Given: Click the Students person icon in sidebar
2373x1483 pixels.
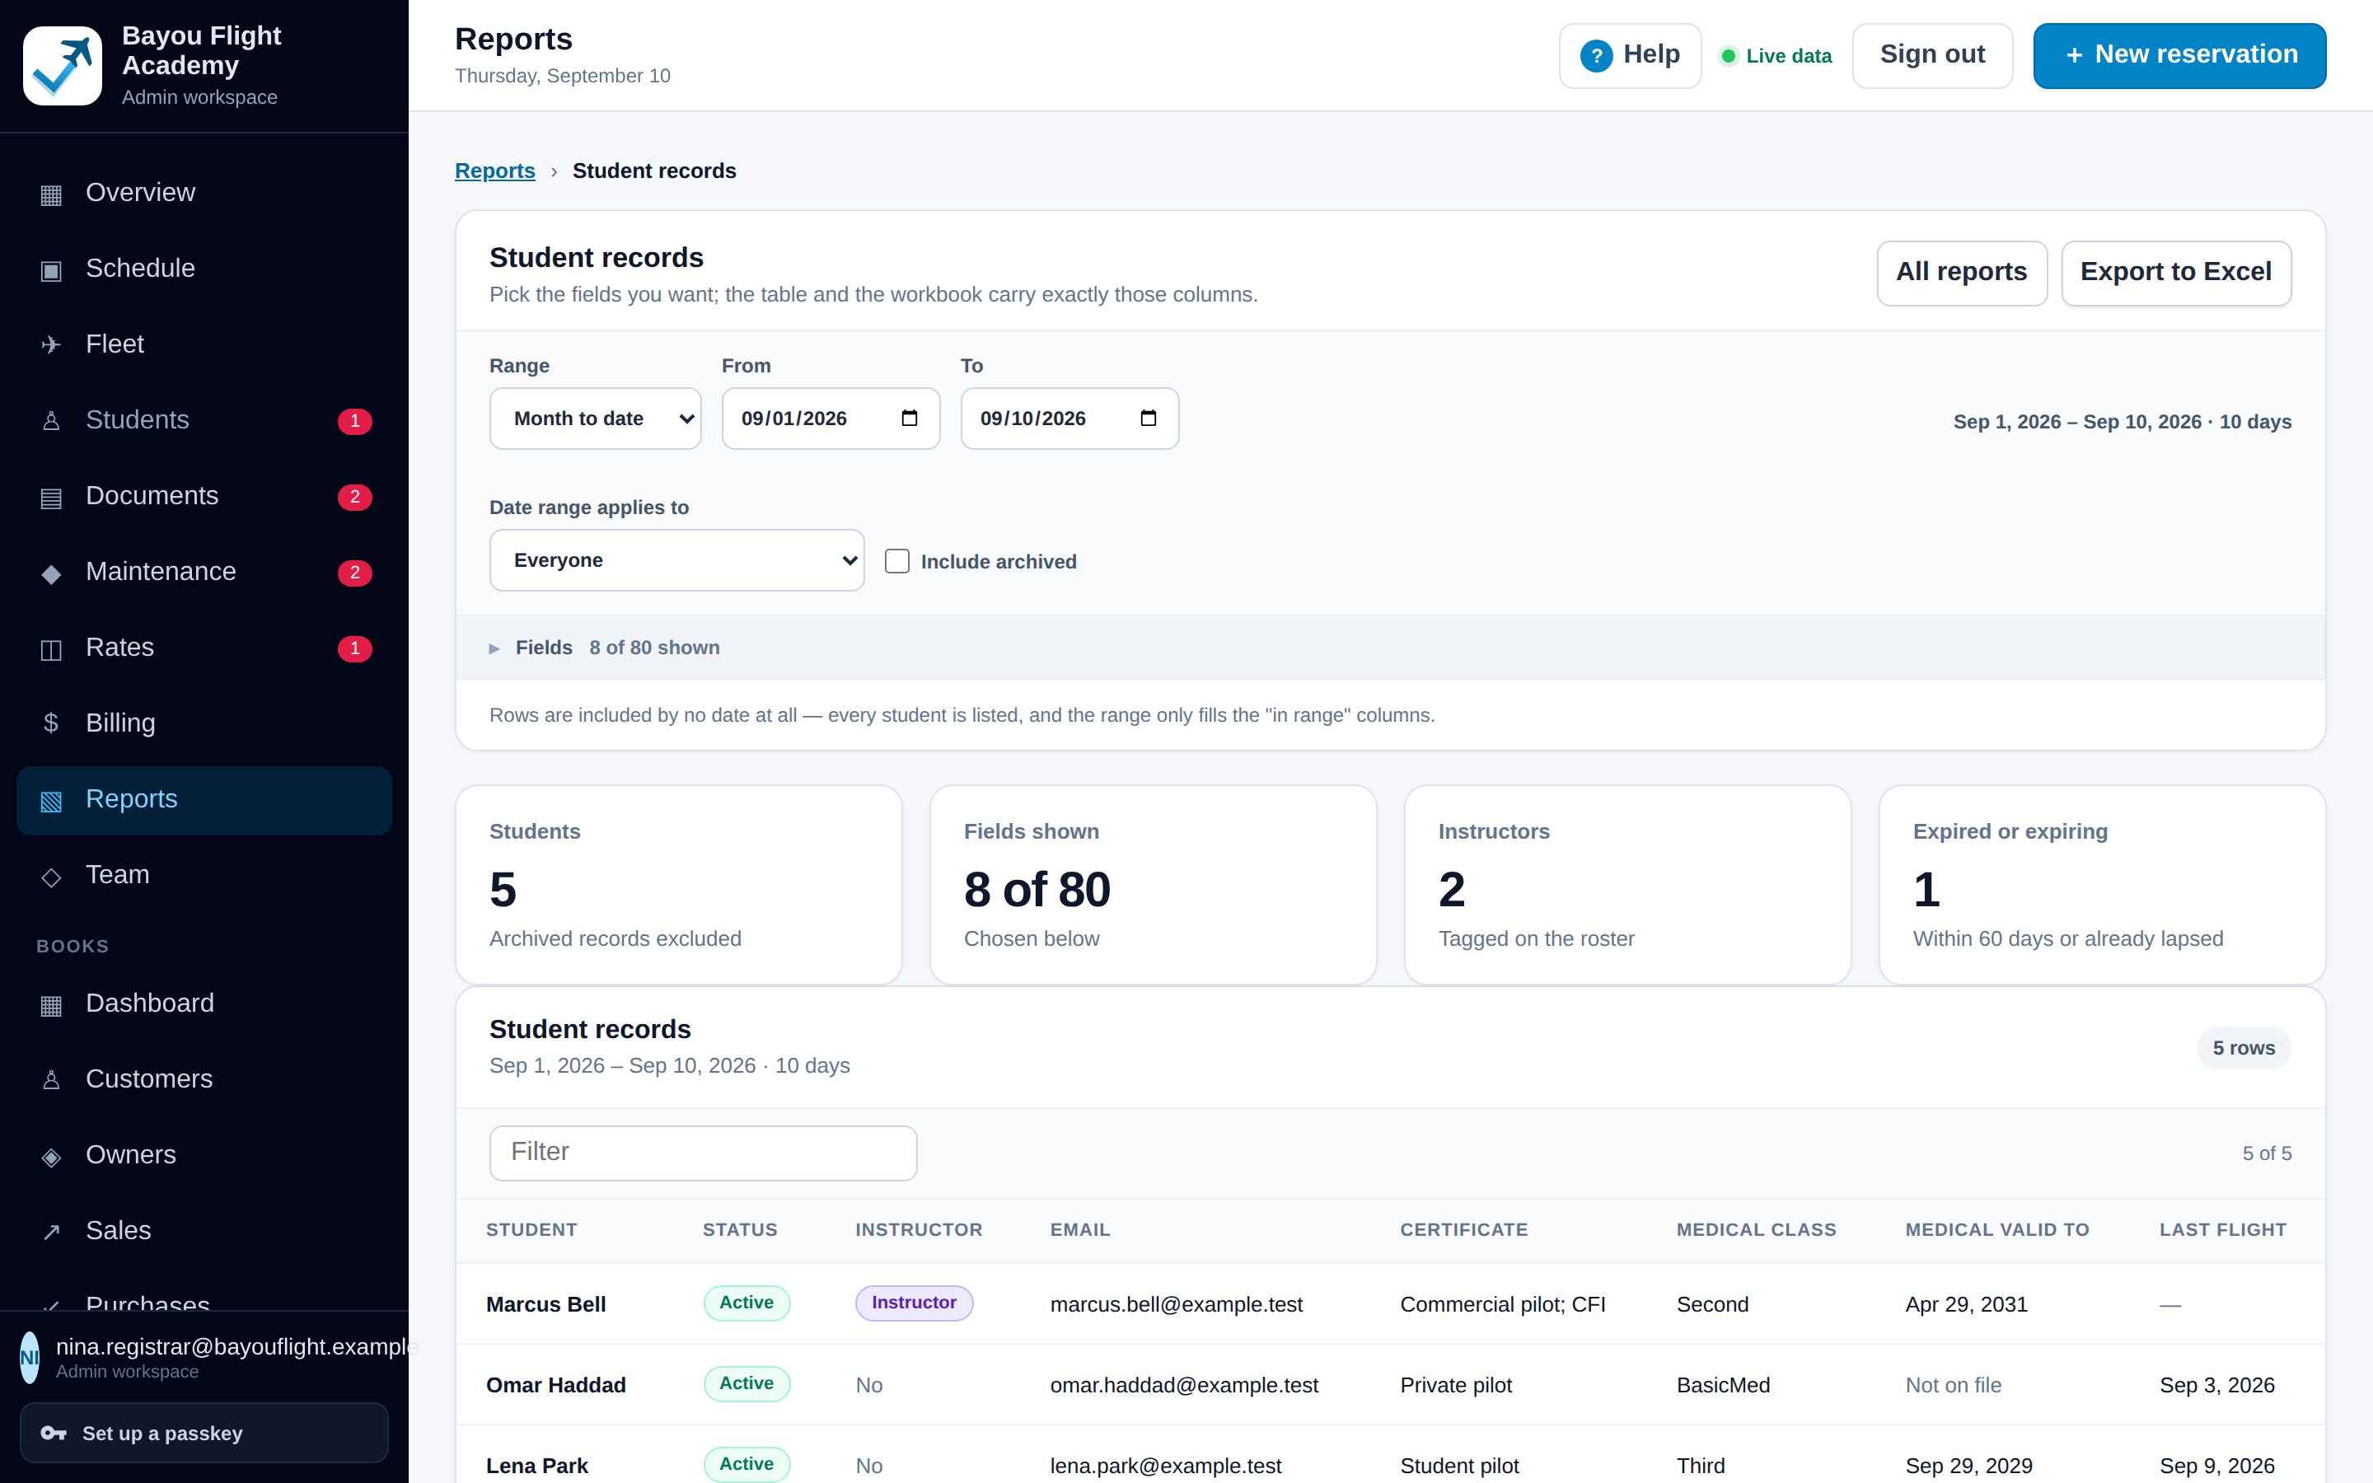Looking at the screenshot, I should [51, 421].
